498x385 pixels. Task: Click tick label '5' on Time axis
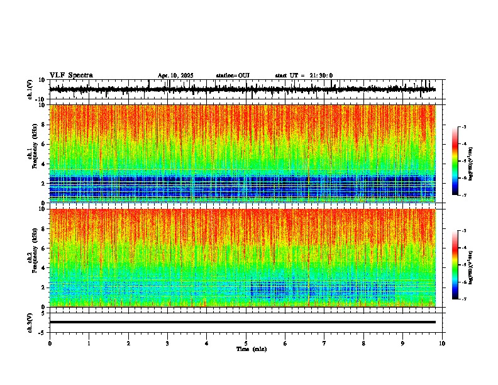coord(246,343)
